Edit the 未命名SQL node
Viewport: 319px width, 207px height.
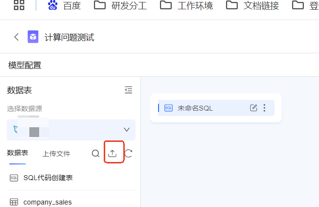point(253,108)
